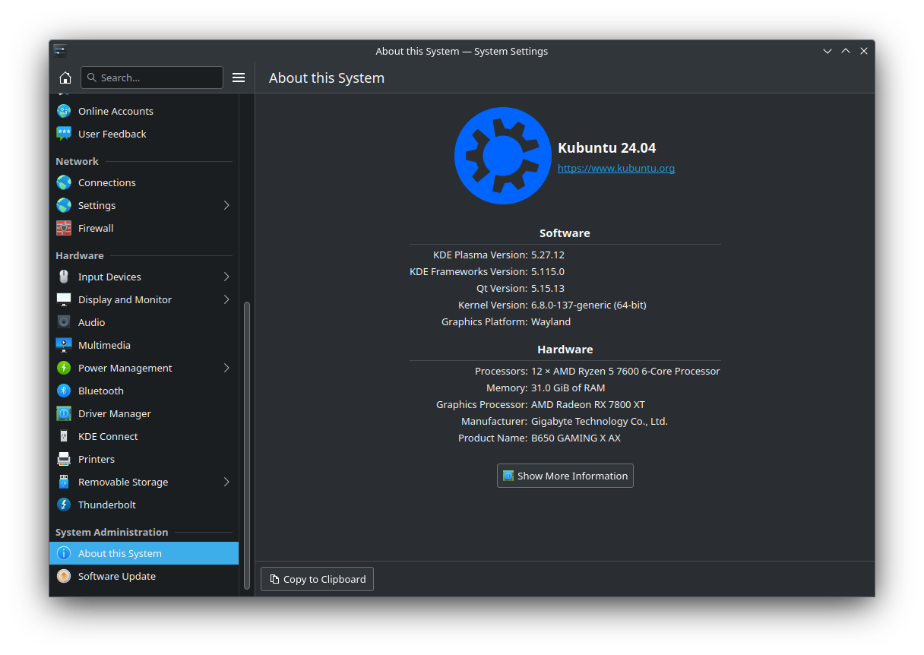Click the Software Update orange icon
The height and width of the screenshot is (655, 924).
point(64,576)
